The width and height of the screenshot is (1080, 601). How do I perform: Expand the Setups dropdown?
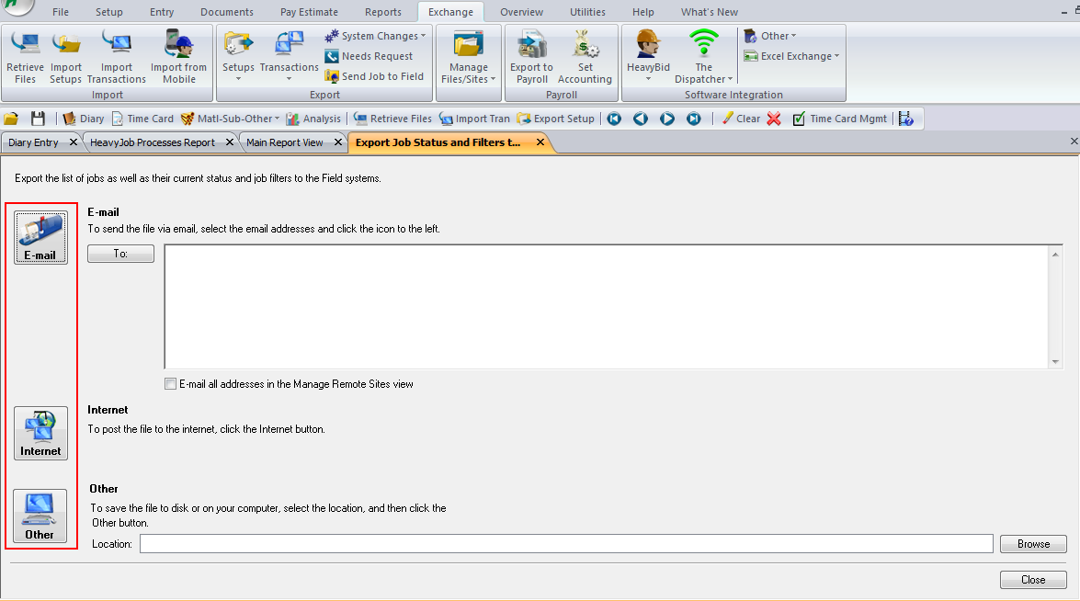[238, 56]
